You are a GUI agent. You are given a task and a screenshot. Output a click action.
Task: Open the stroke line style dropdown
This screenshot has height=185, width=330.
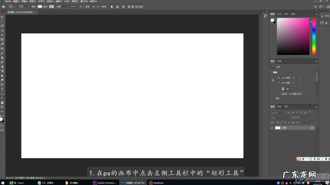click(x=74, y=7)
